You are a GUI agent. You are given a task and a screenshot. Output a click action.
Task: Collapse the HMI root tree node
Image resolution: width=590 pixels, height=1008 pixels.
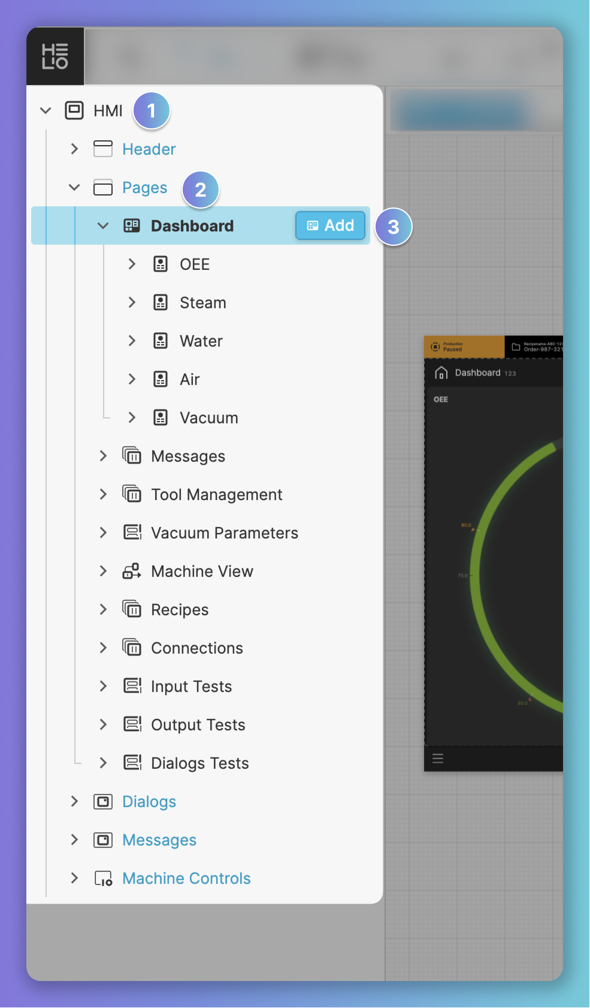pyautogui.click(x=46, y=110)
